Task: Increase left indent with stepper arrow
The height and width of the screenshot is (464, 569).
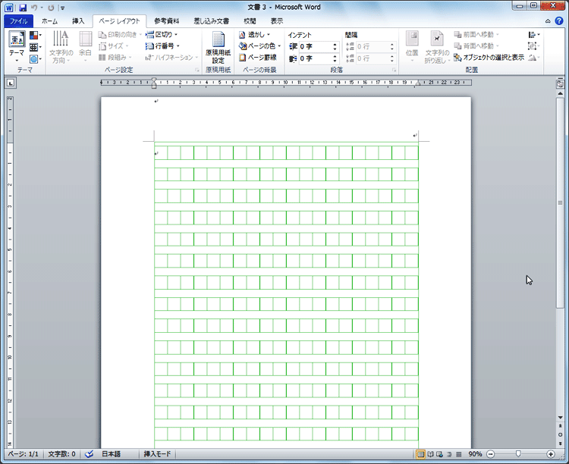Action: pos(335,44)
